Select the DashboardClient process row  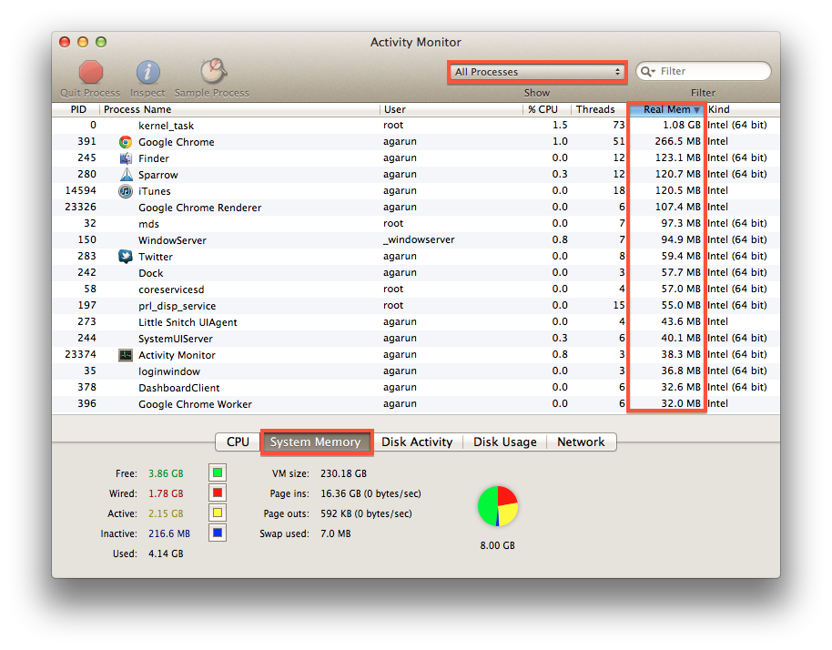tap(416, 388)
